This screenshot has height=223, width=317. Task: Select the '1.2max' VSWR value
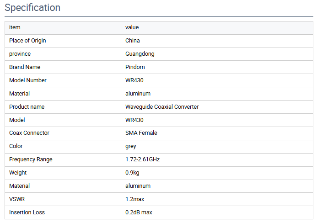(x=134, y=199)
